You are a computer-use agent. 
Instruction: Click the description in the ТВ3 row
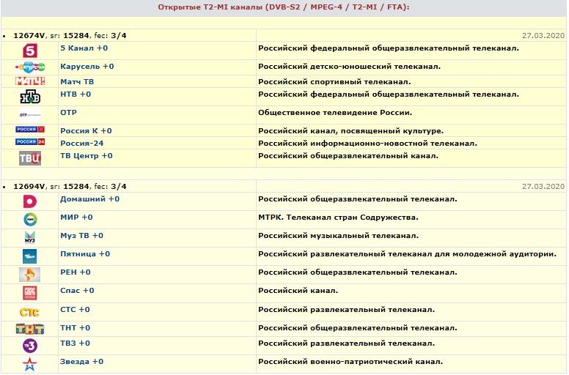[x=346, y=343]
